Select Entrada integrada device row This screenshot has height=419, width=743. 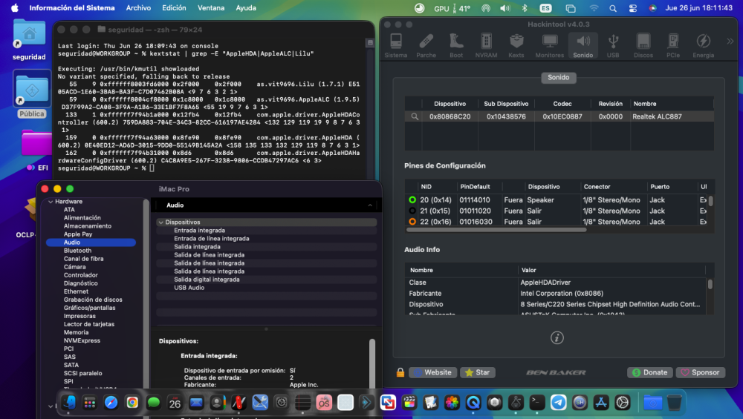(266, 231)
